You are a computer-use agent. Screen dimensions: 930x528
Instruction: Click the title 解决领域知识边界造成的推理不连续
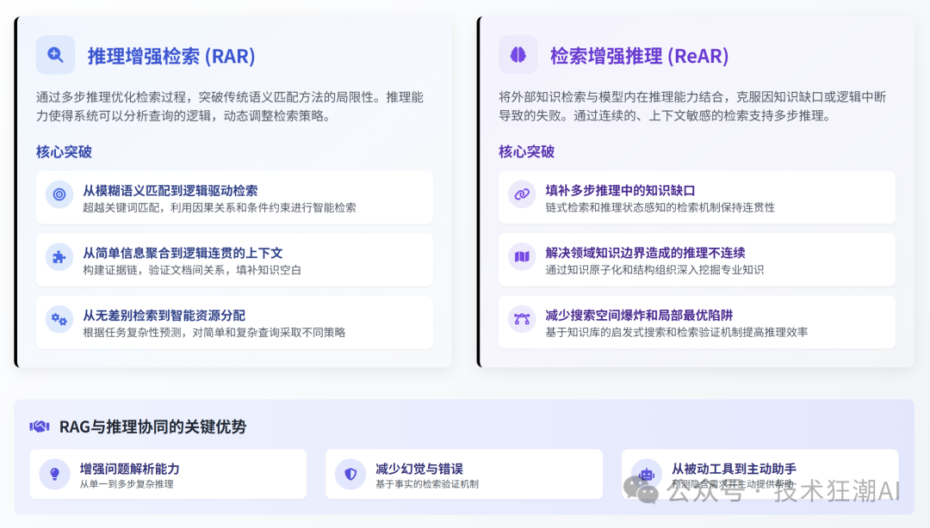[x=645, y=253]
